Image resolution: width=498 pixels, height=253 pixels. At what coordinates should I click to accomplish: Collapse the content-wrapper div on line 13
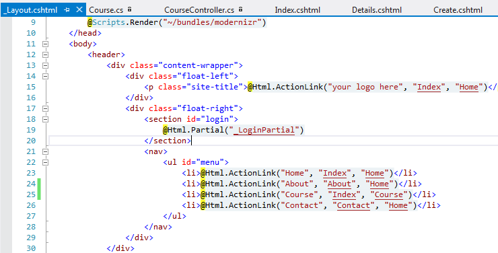45,65
